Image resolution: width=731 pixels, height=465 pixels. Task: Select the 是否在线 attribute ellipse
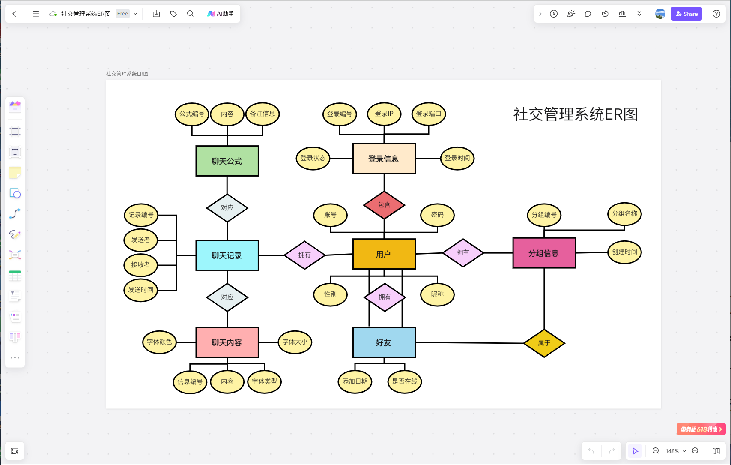405,381
